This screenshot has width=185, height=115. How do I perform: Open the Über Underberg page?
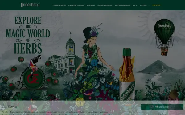(105, 5)
